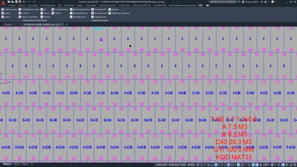Viewport: 297px width, 167px height.
Task: Click the МОДЕЛЬ status bar button
Action: pos(191,165)
